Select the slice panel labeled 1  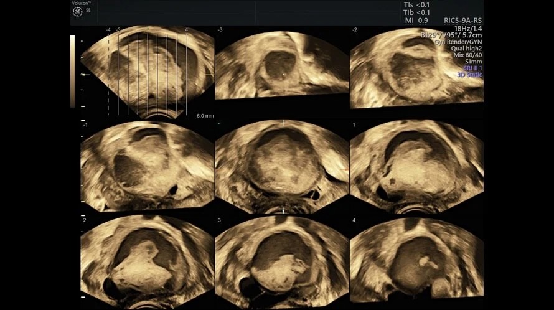(x=416, y=166)
